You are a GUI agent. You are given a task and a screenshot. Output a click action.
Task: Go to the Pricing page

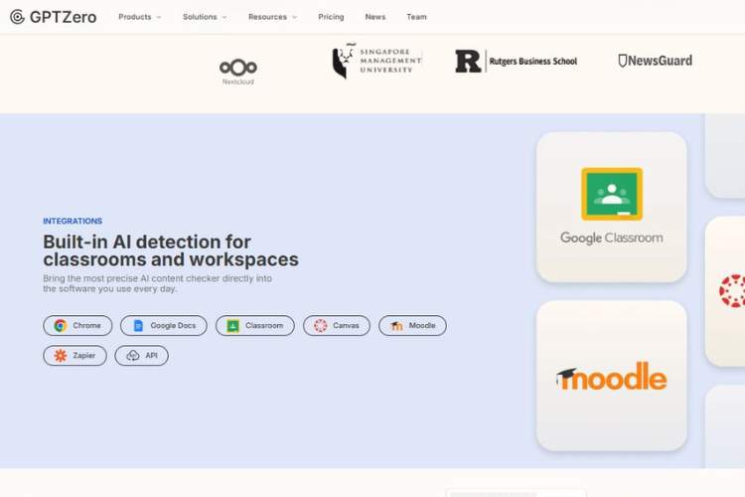(331, 17)
